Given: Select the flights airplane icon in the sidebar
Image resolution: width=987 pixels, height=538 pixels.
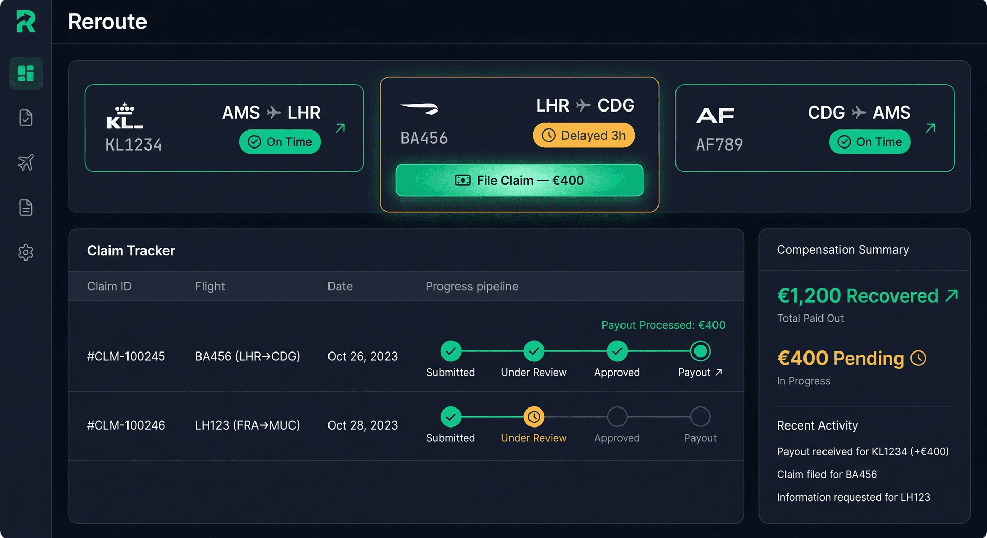Looking at the screenshot, I should [x=26, y=162].
